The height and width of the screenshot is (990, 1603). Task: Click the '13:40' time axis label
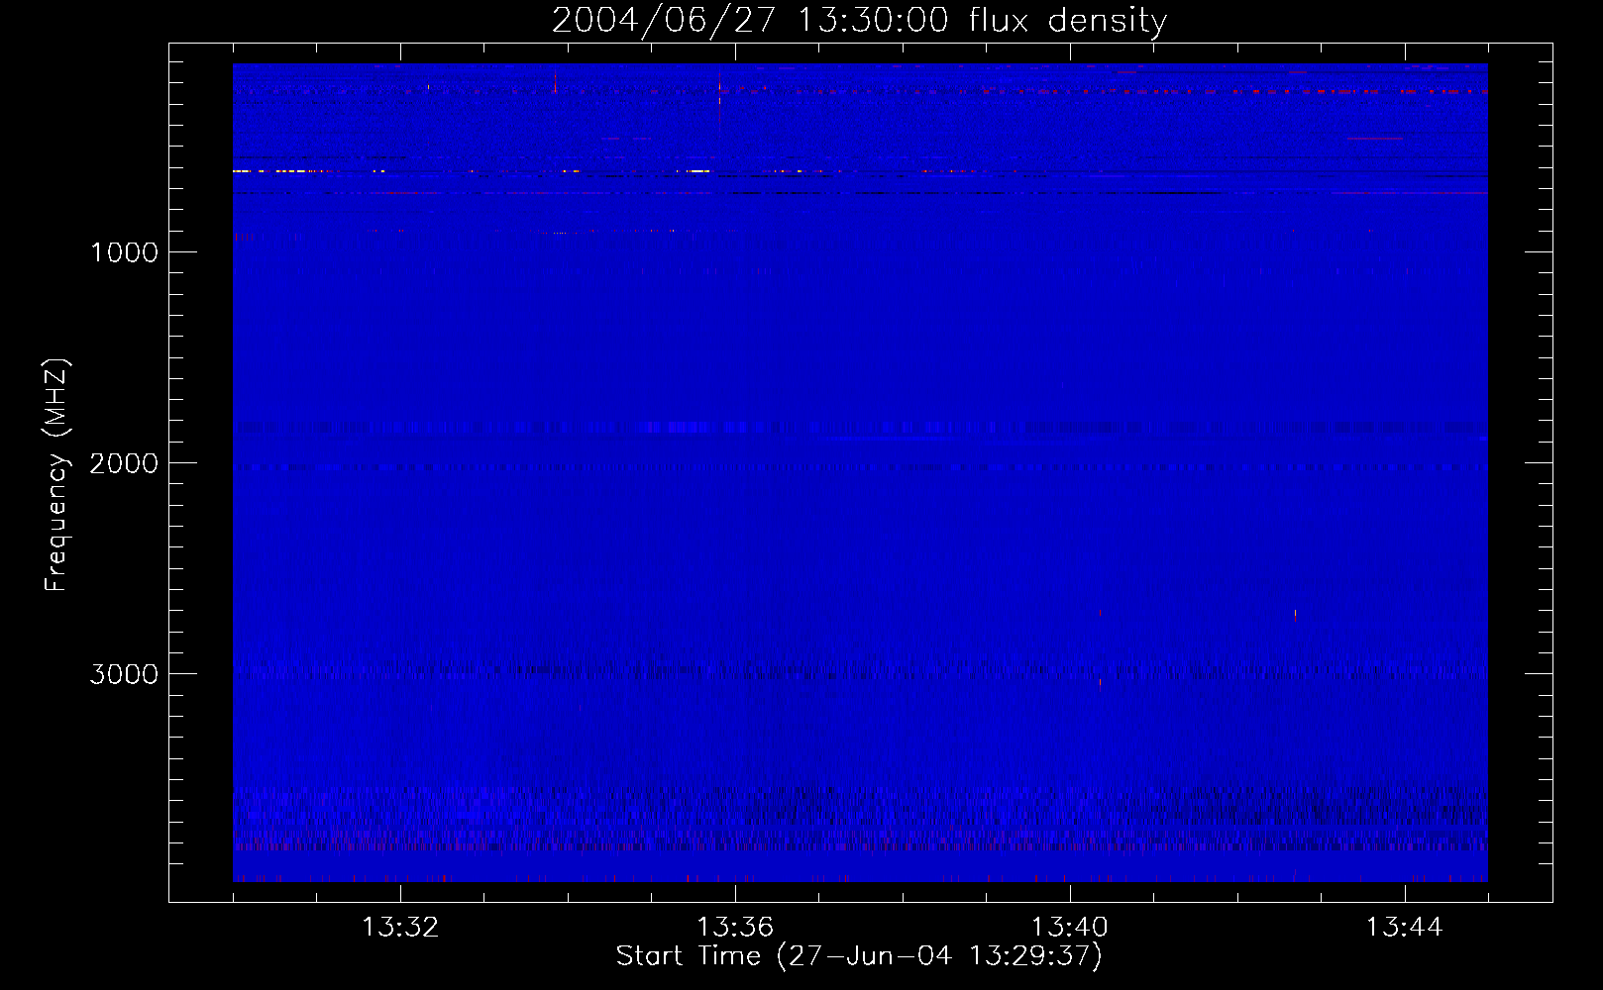tap(1070, 928)
